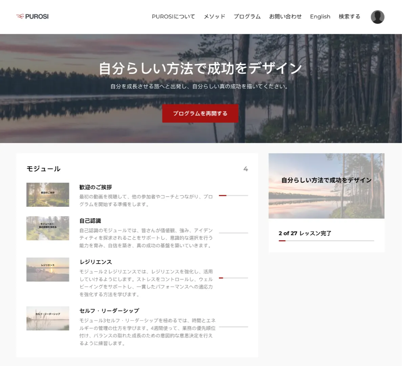The height and width of the screenshot is (366, 402).
Task: Click the セルフ・リーダーシップ module title
Action: [109, 311]
